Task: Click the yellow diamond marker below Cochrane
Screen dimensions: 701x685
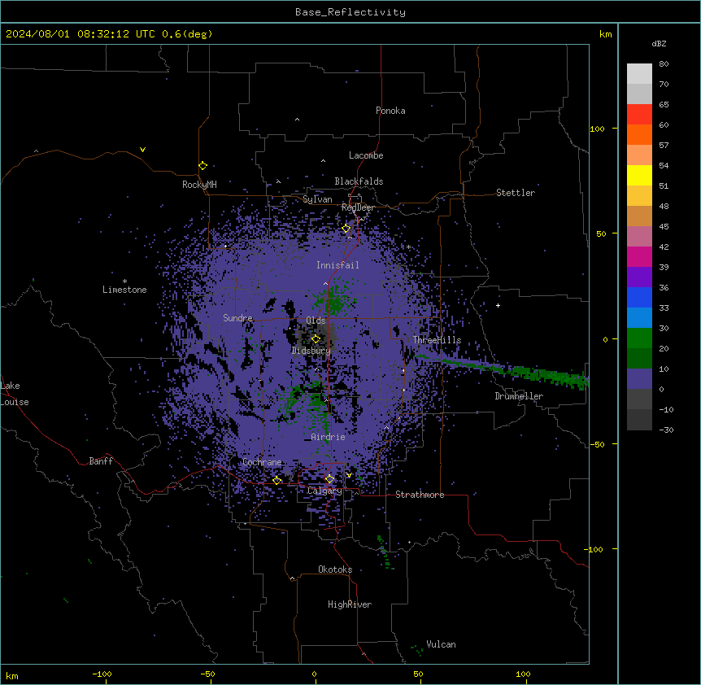Action: 276,481
